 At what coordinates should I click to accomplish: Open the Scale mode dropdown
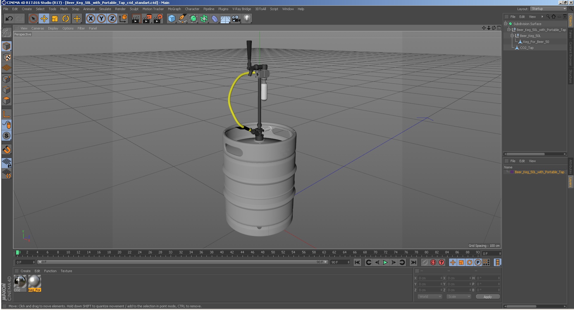[459, 297]
